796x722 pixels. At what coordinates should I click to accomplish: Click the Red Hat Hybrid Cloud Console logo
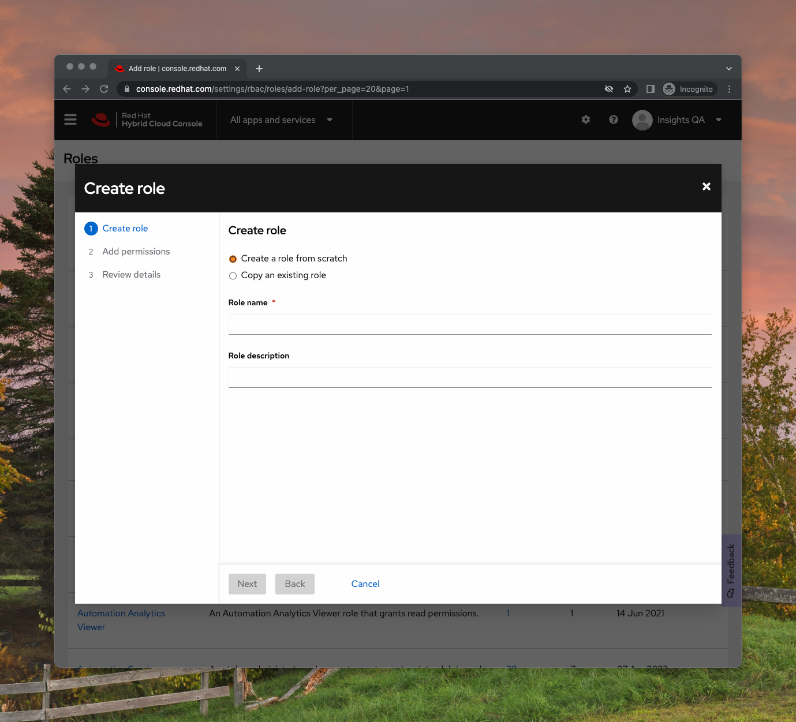(x=147, y=119)
